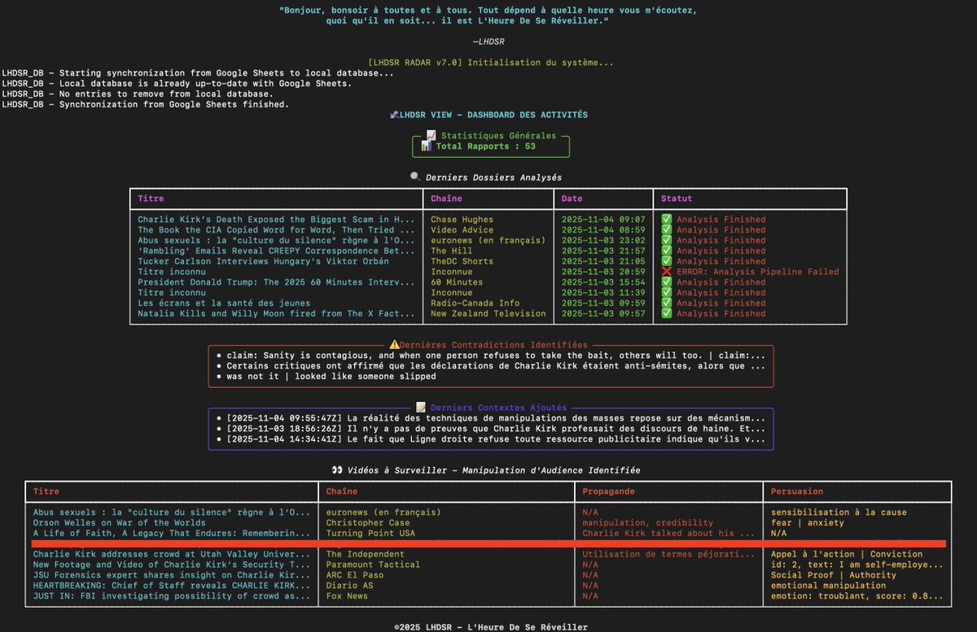Click the chart icon beside Total Rapports
977x632 pixels.
426,147
